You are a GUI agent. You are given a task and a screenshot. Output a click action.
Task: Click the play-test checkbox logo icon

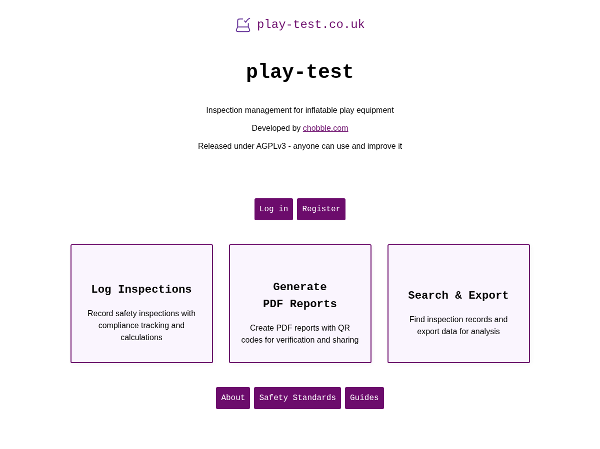243,24
